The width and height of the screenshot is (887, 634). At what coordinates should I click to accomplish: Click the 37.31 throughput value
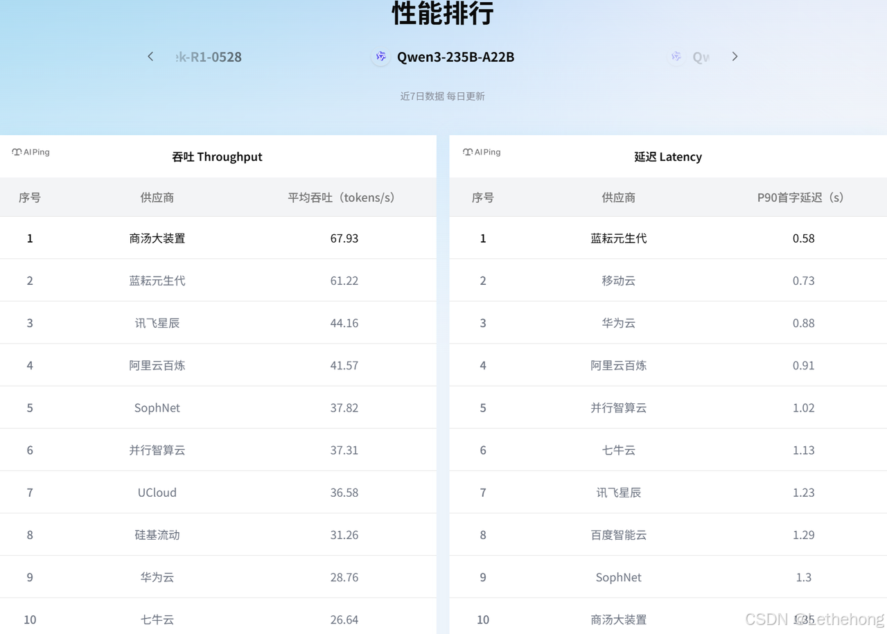click(344, 450)
